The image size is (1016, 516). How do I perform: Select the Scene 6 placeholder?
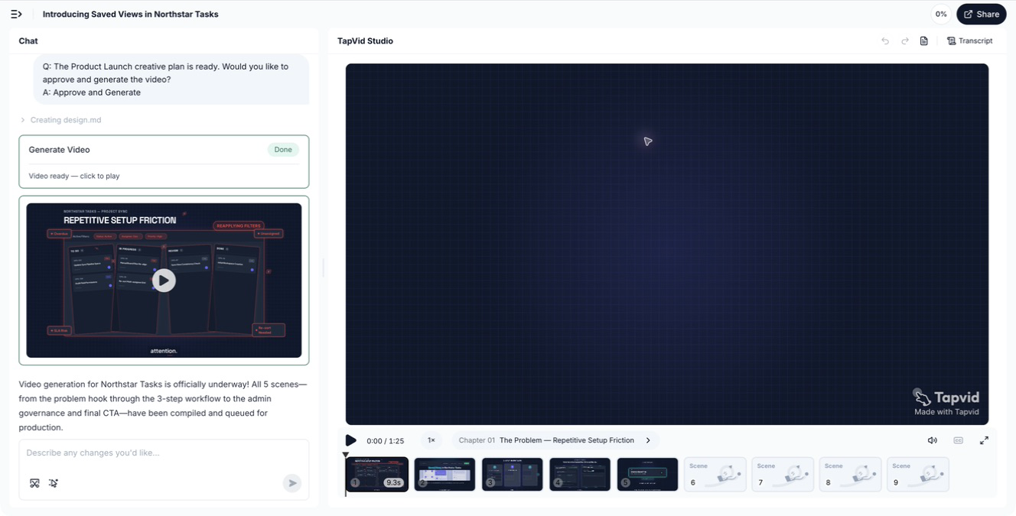[x=715, y=474]
